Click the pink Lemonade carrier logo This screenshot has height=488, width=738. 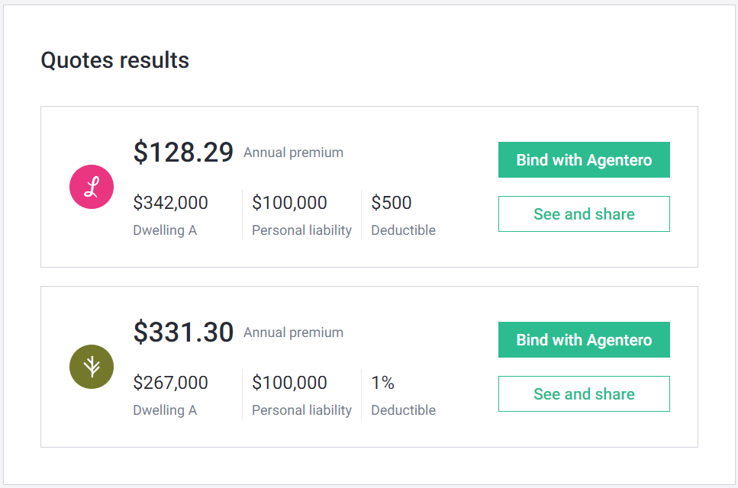(92, 187)
